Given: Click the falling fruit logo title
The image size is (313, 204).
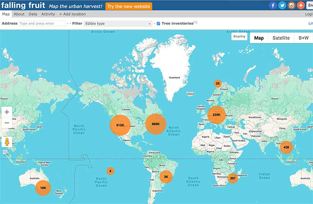Looking at the screenshot, I should pos(23,5).
